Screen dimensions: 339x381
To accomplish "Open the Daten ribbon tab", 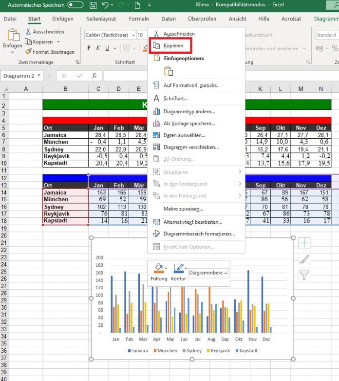I will (169, 19).
